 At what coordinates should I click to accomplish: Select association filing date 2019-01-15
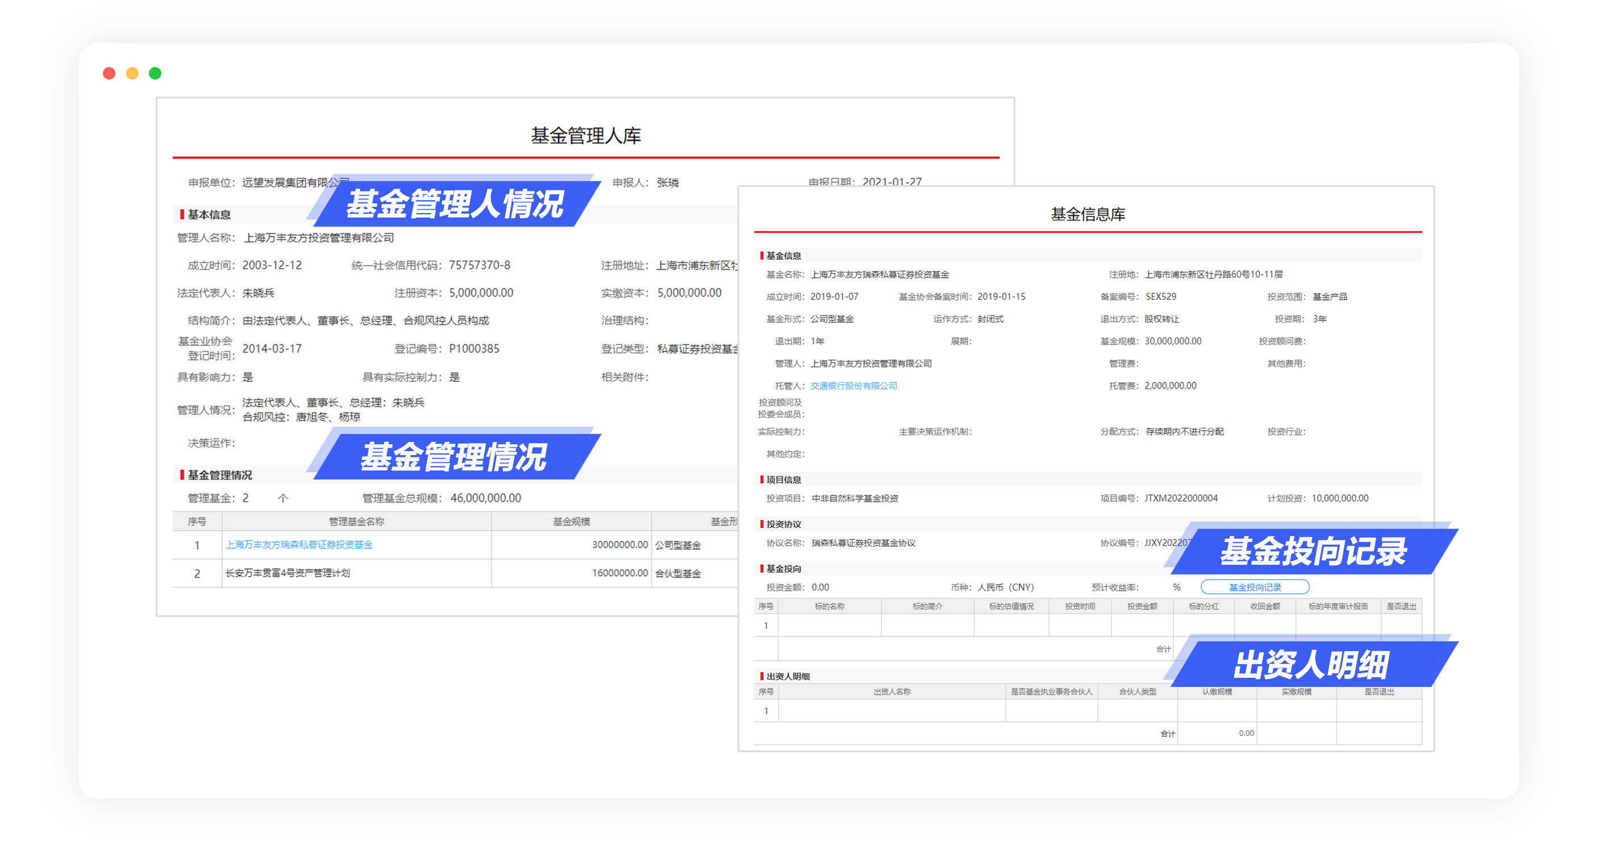1001,296
